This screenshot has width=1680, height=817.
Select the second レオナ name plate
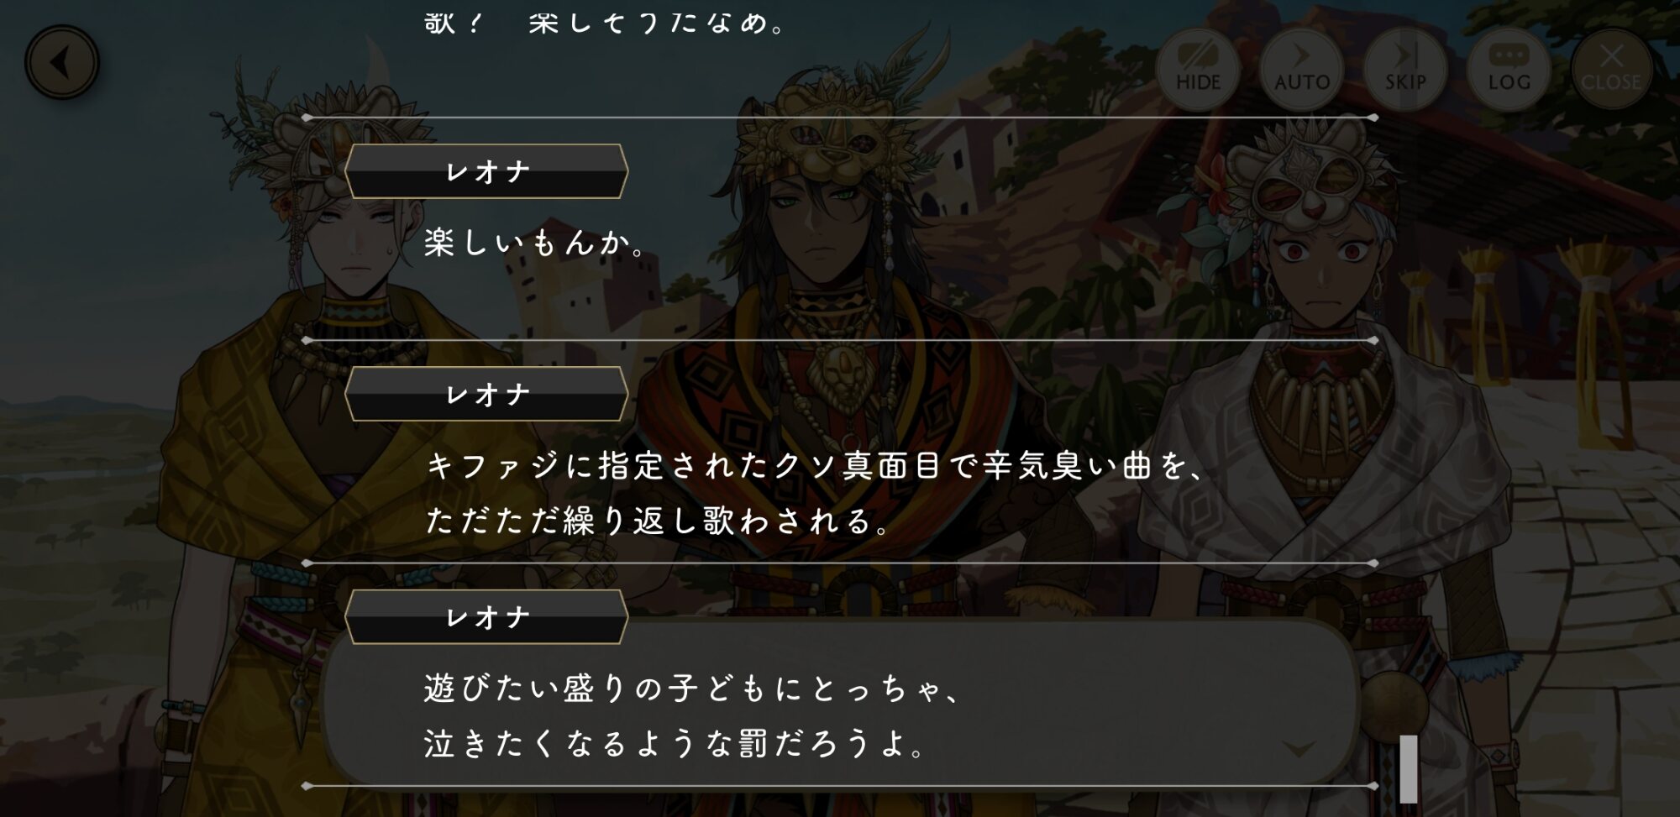486,394
